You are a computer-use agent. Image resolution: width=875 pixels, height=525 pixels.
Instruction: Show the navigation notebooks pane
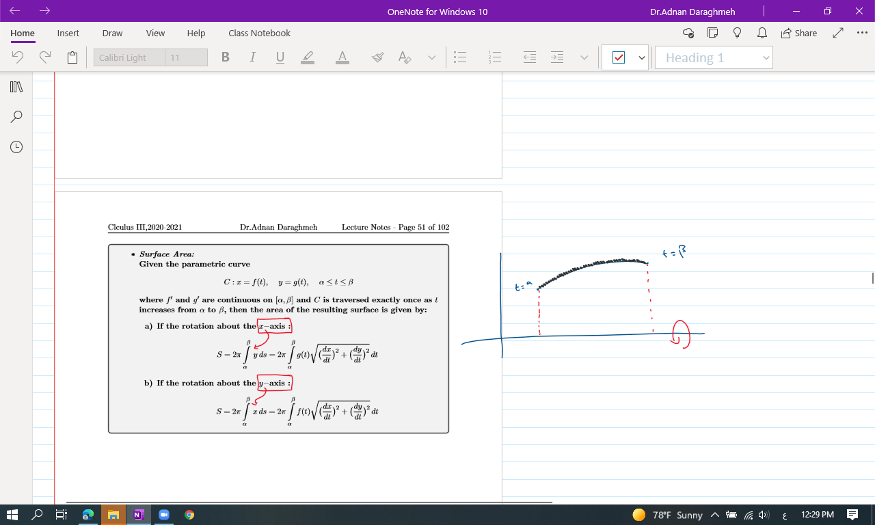(x=16, y=87)
